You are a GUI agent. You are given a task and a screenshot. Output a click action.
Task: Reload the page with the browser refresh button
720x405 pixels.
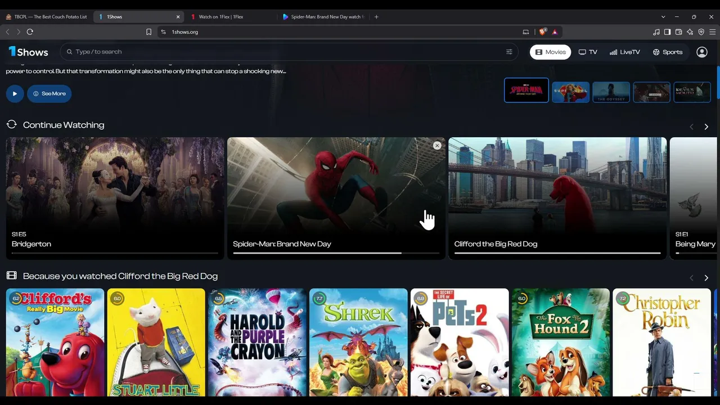coord(30,32)
